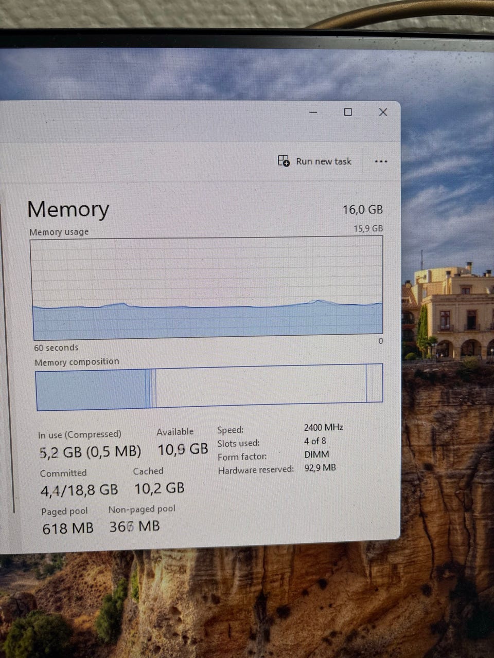The image size is (494, 658).
Task: Click the 92,9 MB hardware reserved value
Action: [320, 468]
